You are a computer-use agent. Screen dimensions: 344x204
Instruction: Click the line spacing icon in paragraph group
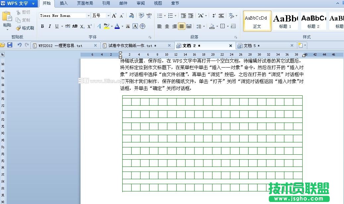click(199, 26)
